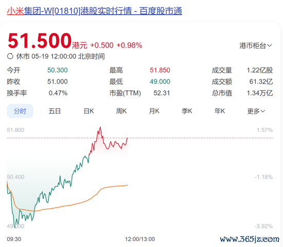Click the refresh circle icon beside 休市
This screenshot has width=283, height=247.
pyautogui.click(x=10, y=56)
